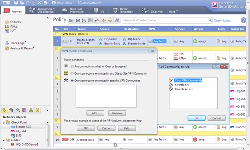
Task: Click Any Traffic VPN cell in rule 1
Action: (x=160, y=41)
